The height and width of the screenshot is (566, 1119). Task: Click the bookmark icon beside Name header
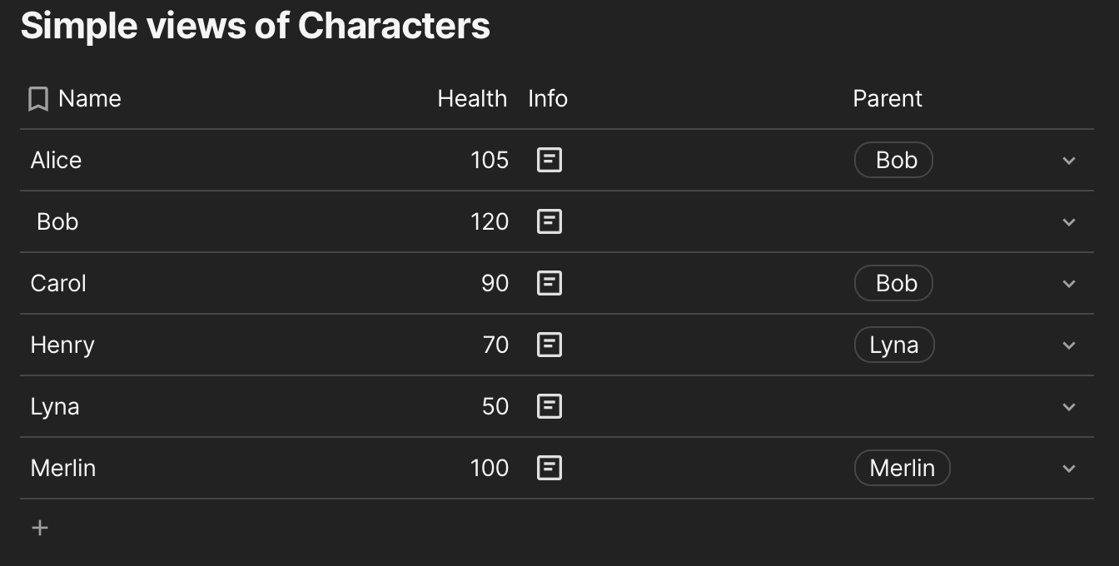[37, 99]
